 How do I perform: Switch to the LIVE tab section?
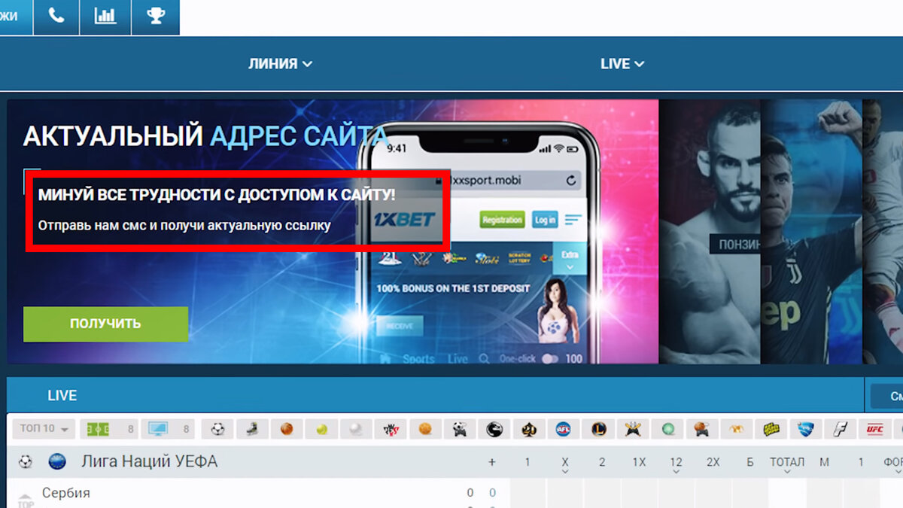click(62, 394)
